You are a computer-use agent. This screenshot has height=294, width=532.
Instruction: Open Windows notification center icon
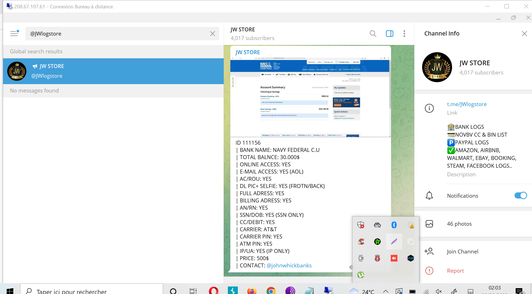[520, 291]
